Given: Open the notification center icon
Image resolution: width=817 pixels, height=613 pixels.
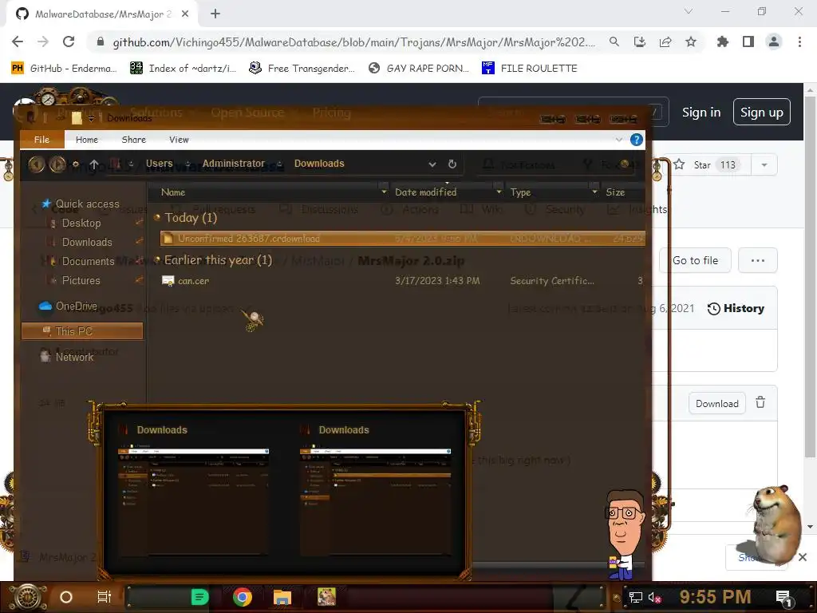Looking at the screenshot, I should pos(783,598).
